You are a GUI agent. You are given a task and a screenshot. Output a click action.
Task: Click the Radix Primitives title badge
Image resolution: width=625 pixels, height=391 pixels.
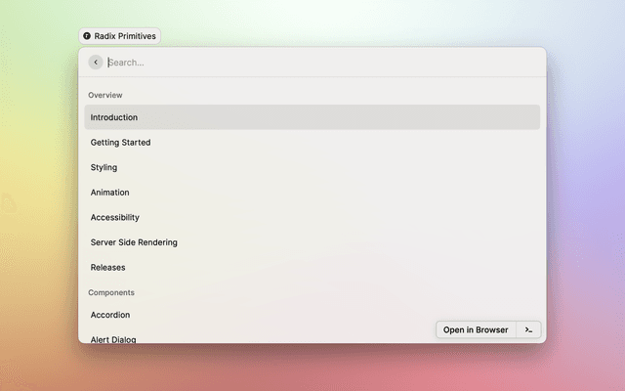(x=119, y=36)
